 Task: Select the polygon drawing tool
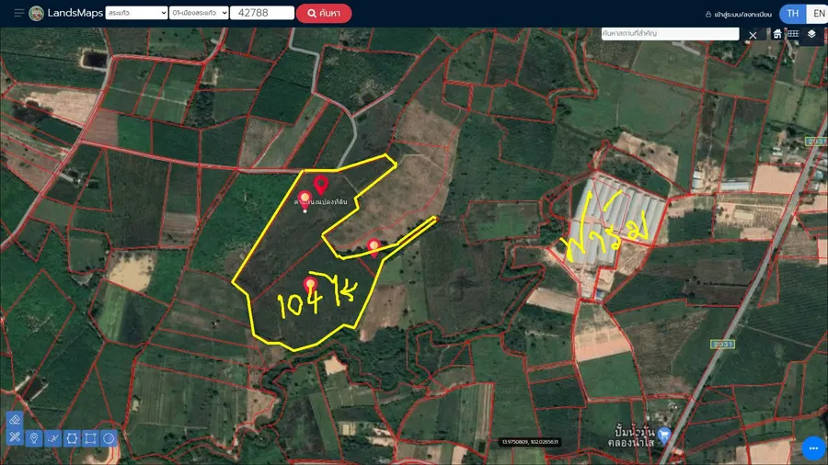[x=72, y=437]
